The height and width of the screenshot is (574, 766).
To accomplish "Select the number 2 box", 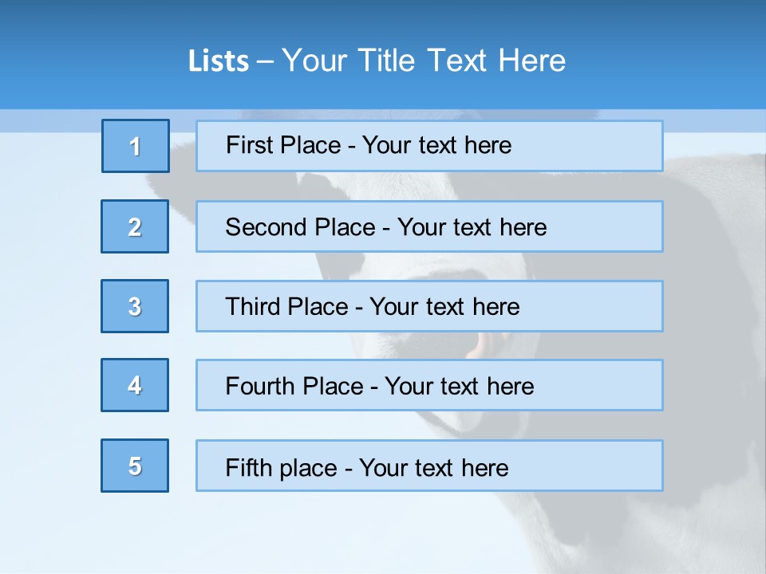I will (x=135, y=226).
